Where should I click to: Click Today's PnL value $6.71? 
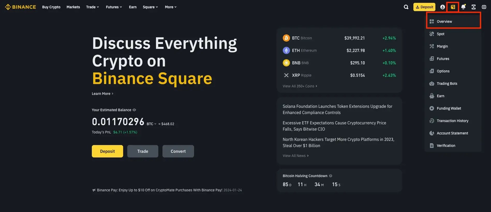(x=125, y=132)
